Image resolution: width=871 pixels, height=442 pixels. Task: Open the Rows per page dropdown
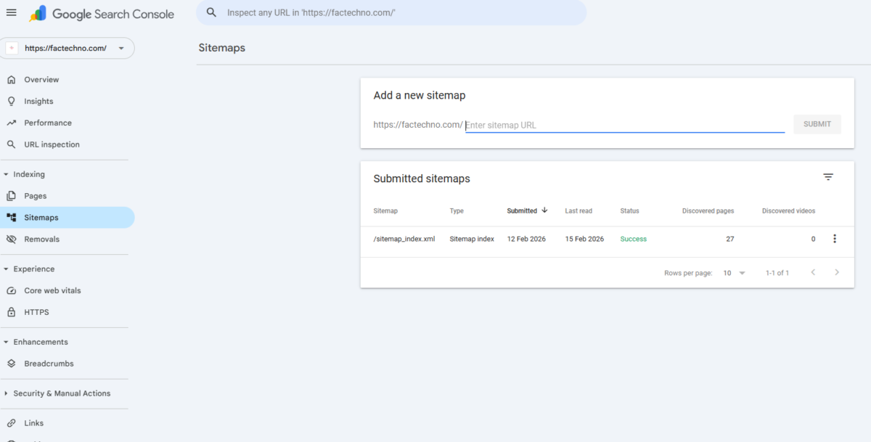tap(733, 273)
